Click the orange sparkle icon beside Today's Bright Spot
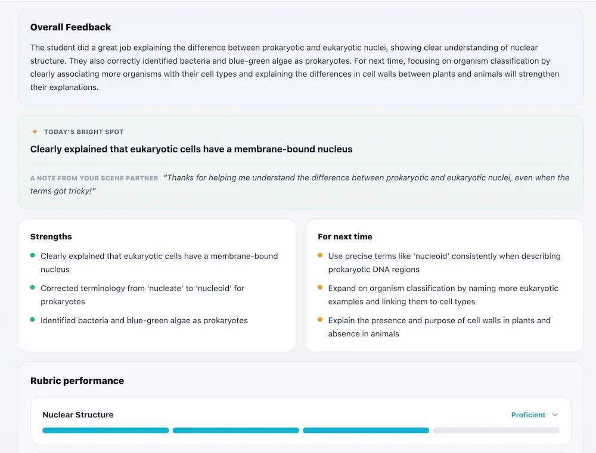596x453 pixels. pos(35,132)
